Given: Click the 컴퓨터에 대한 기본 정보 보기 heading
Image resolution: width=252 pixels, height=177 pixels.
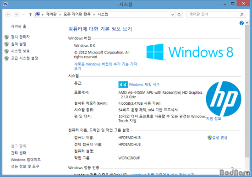Looking at the screenshot, I should [100, 29].
